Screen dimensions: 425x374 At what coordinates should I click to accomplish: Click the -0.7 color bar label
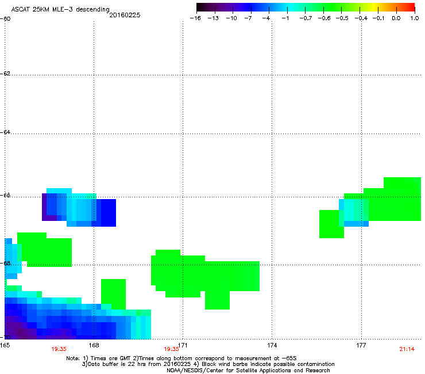point(306,18)
